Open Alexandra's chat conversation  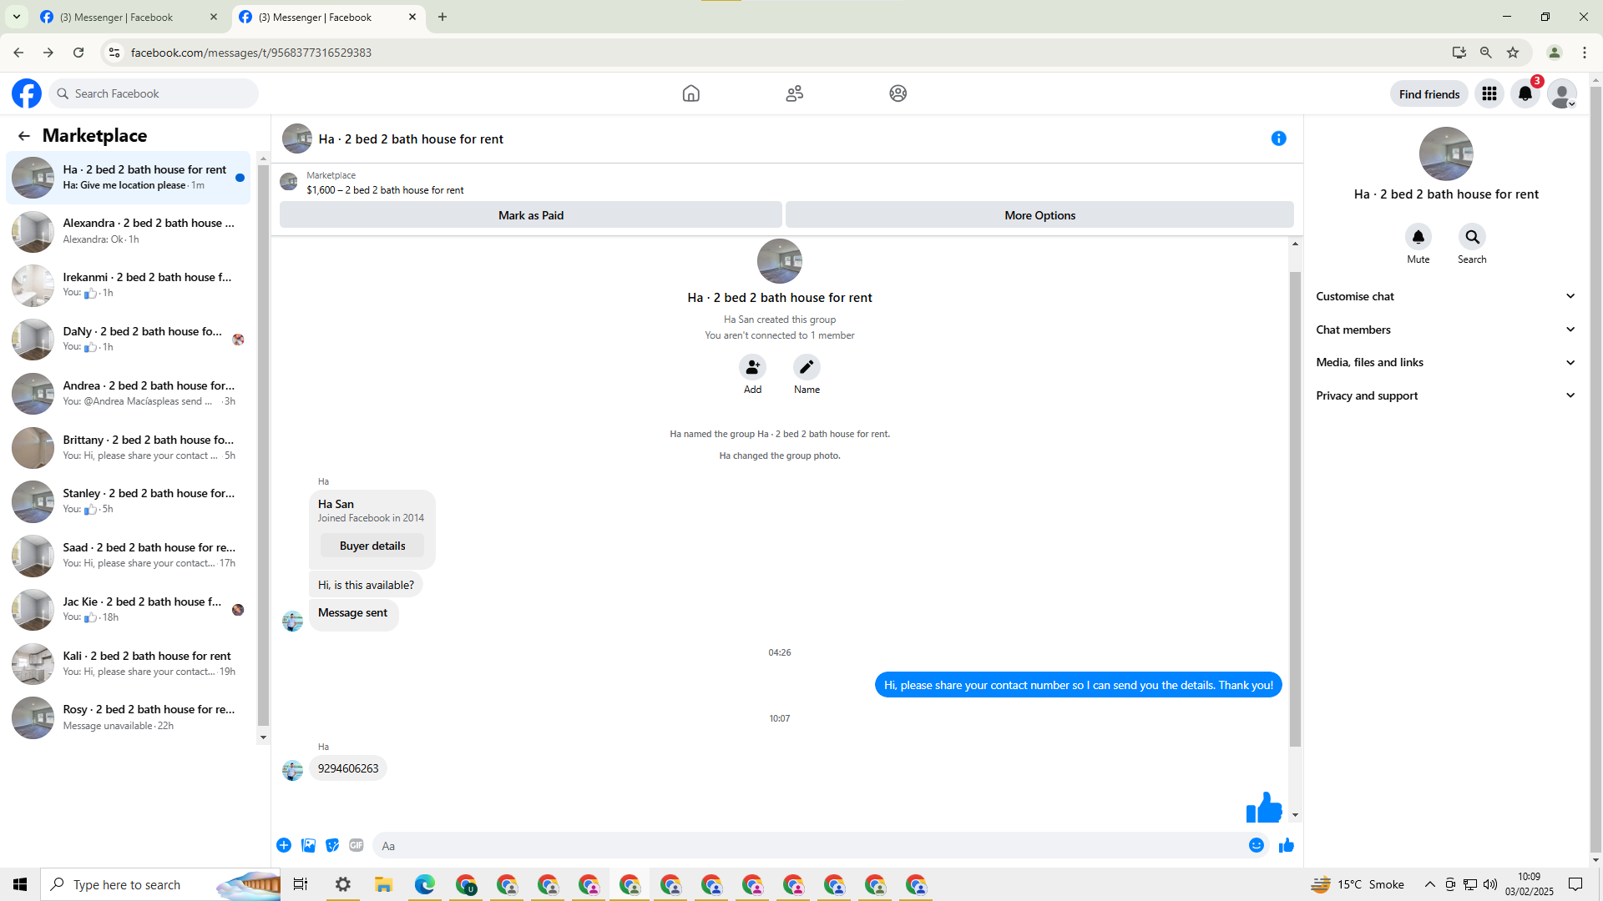pyautogui.click(x=129, y=231)
